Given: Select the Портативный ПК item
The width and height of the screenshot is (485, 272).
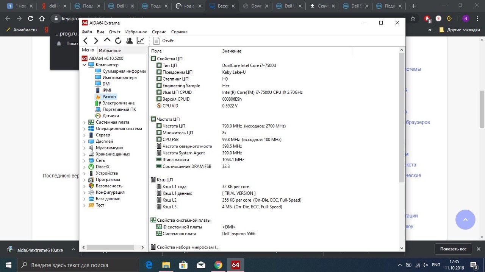Looking at the screenshot, I should (116, 109).
